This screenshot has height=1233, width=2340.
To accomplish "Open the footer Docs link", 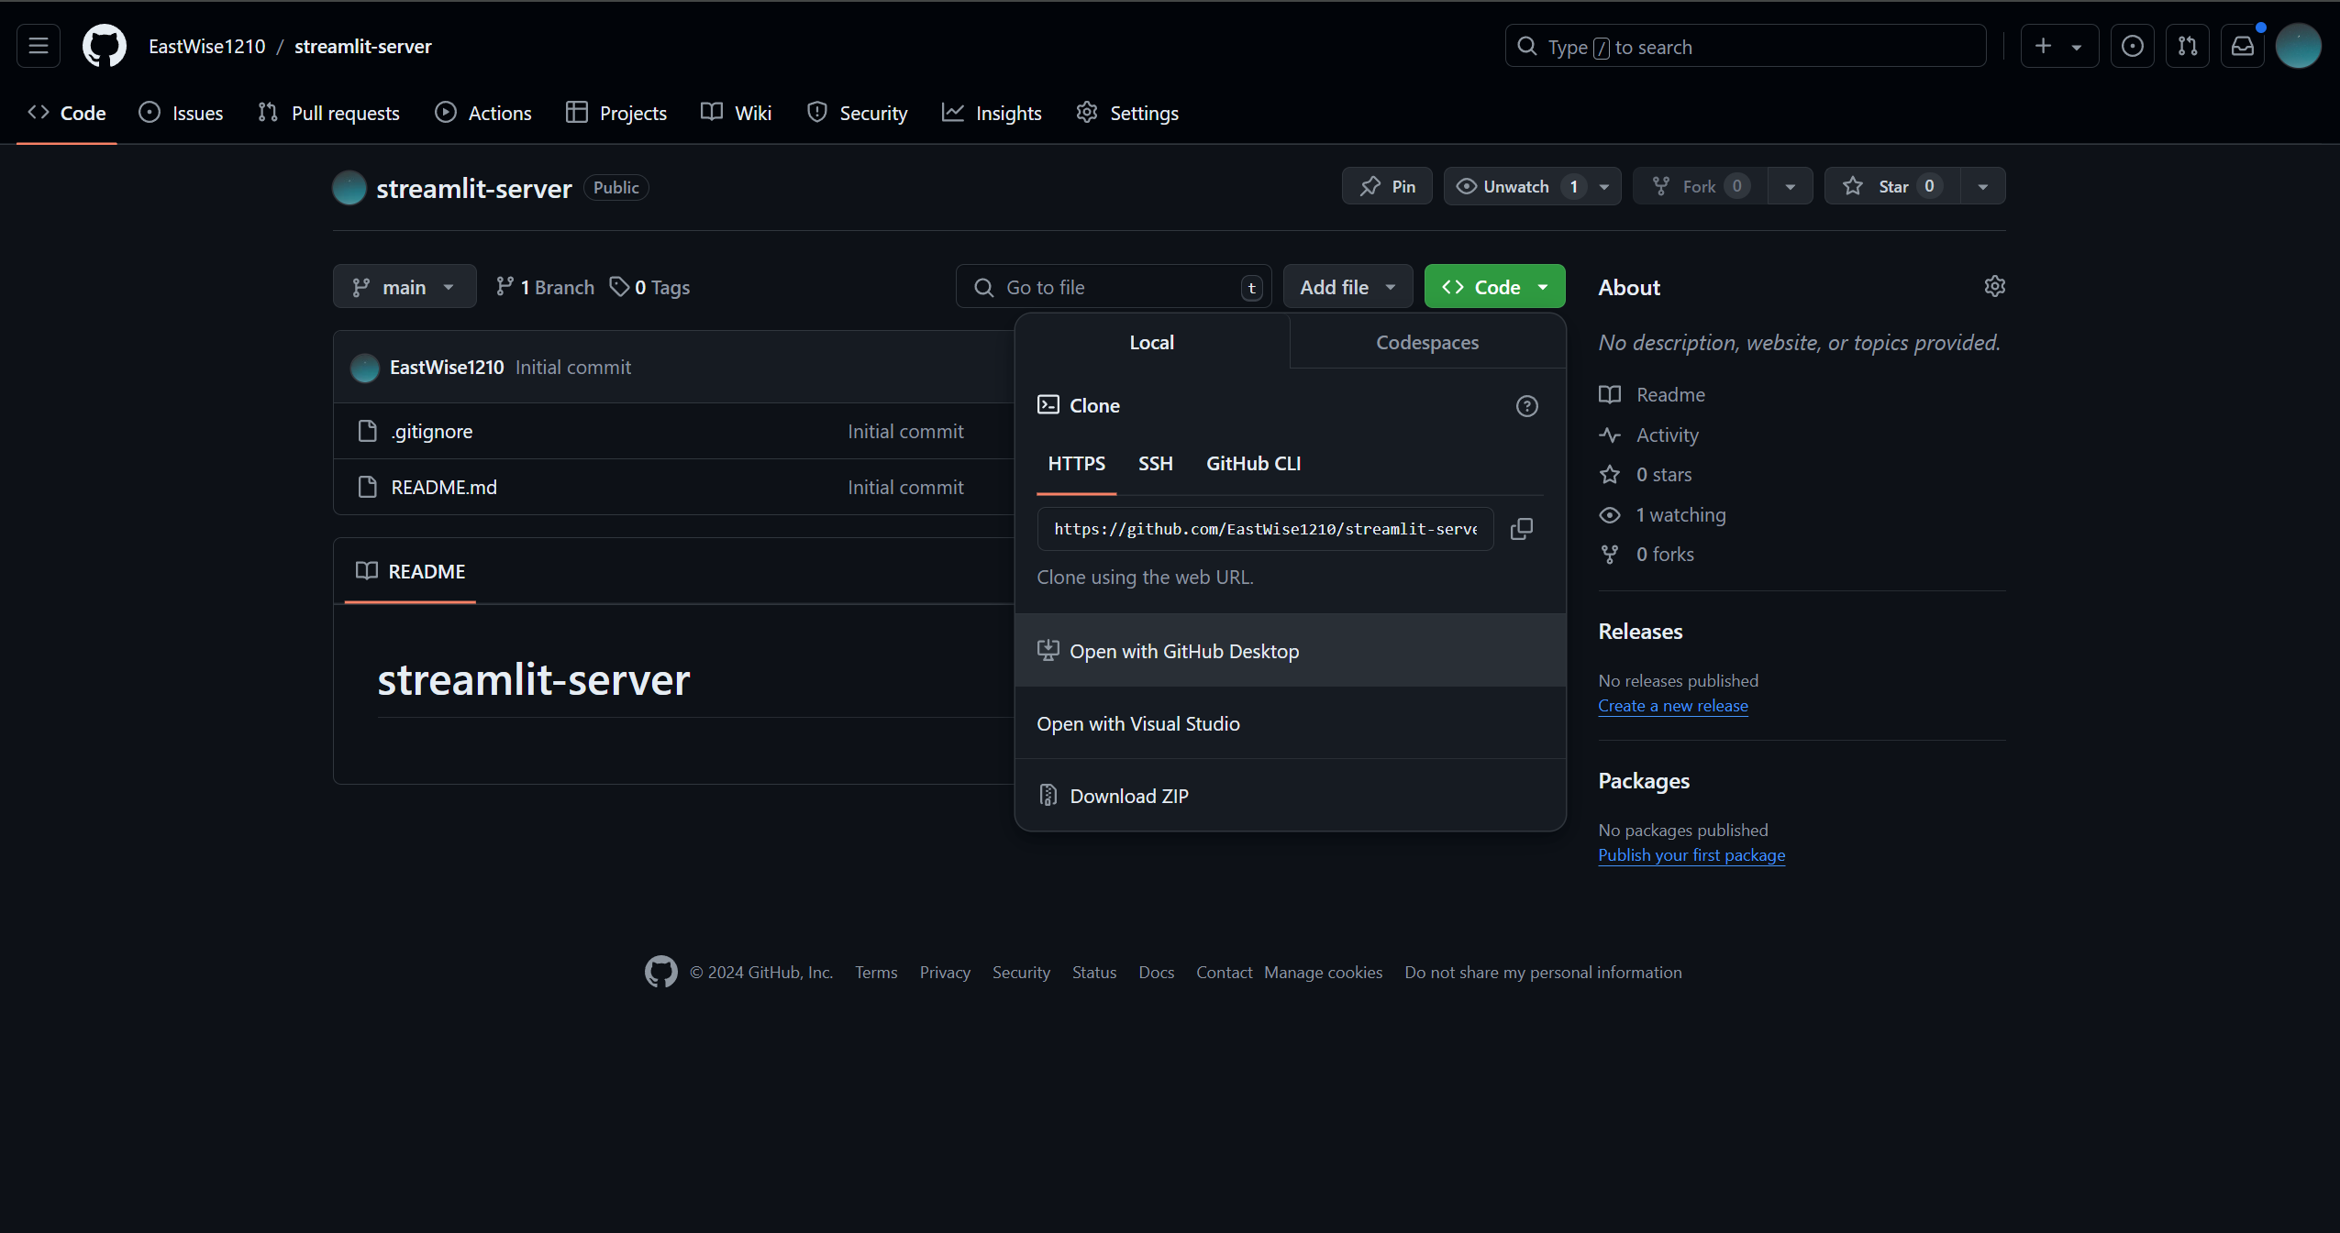I will tap(1156, 972).
